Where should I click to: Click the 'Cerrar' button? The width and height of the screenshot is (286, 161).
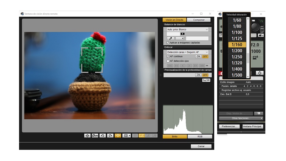pyautogui.click(x=201, y=146)
